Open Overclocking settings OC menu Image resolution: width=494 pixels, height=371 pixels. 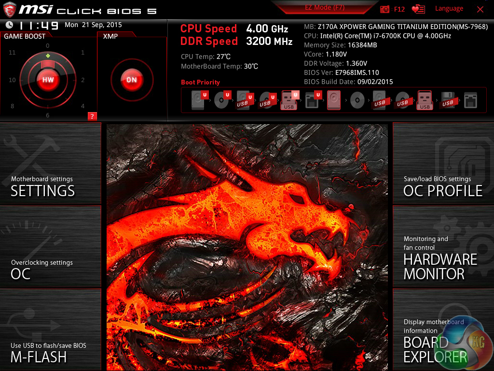(x=50, y=247)
